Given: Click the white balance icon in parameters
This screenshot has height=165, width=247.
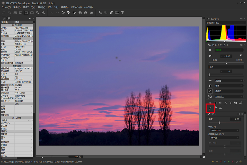Looking at the screenshot, I should pos(210,80).
